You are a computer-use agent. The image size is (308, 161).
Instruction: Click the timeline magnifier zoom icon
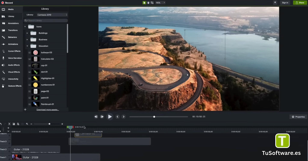27,124
